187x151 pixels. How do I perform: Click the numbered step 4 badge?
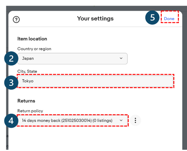11,121
